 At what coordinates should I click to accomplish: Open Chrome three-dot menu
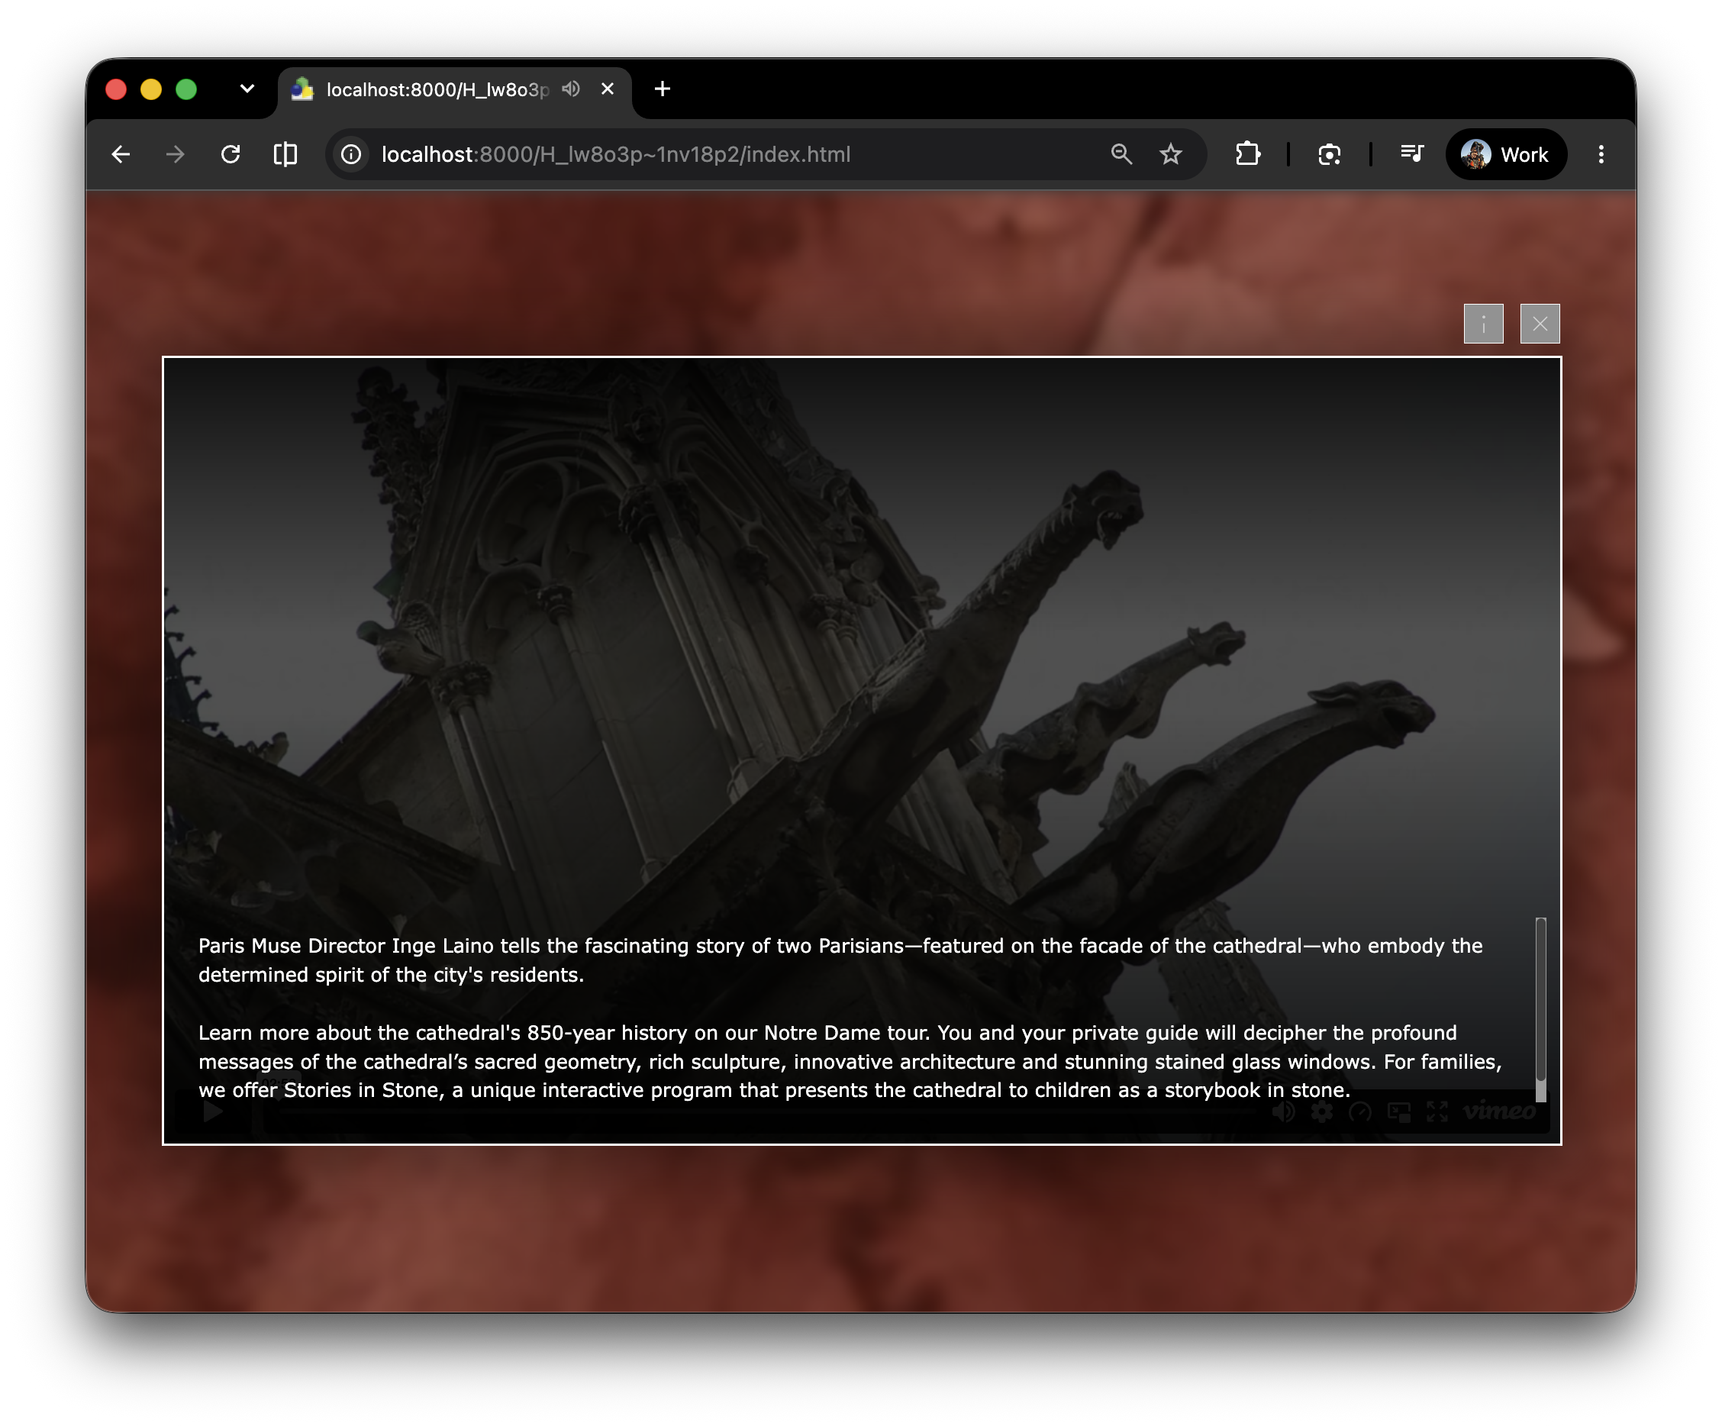1601,154
